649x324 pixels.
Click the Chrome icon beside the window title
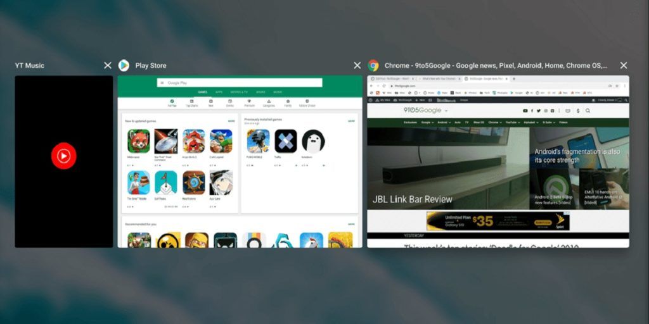pyautogui.click(x=373, y=65)
